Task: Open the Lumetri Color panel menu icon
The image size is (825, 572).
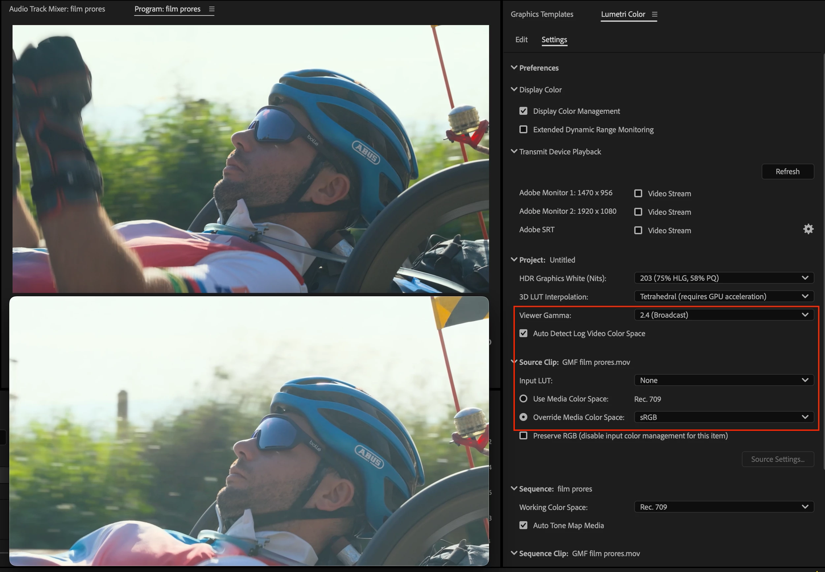Action: coord(655,14)
